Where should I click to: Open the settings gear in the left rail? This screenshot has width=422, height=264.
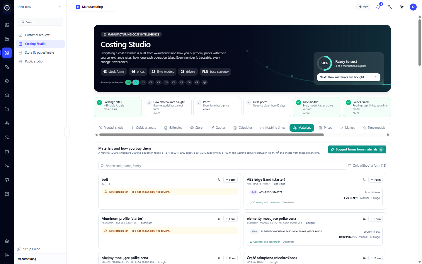point(7,241)
